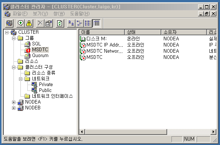This screenshot has width=220, height=145.
Task: Click the open cluster connection toolbar icon
Action: point(9,23)
